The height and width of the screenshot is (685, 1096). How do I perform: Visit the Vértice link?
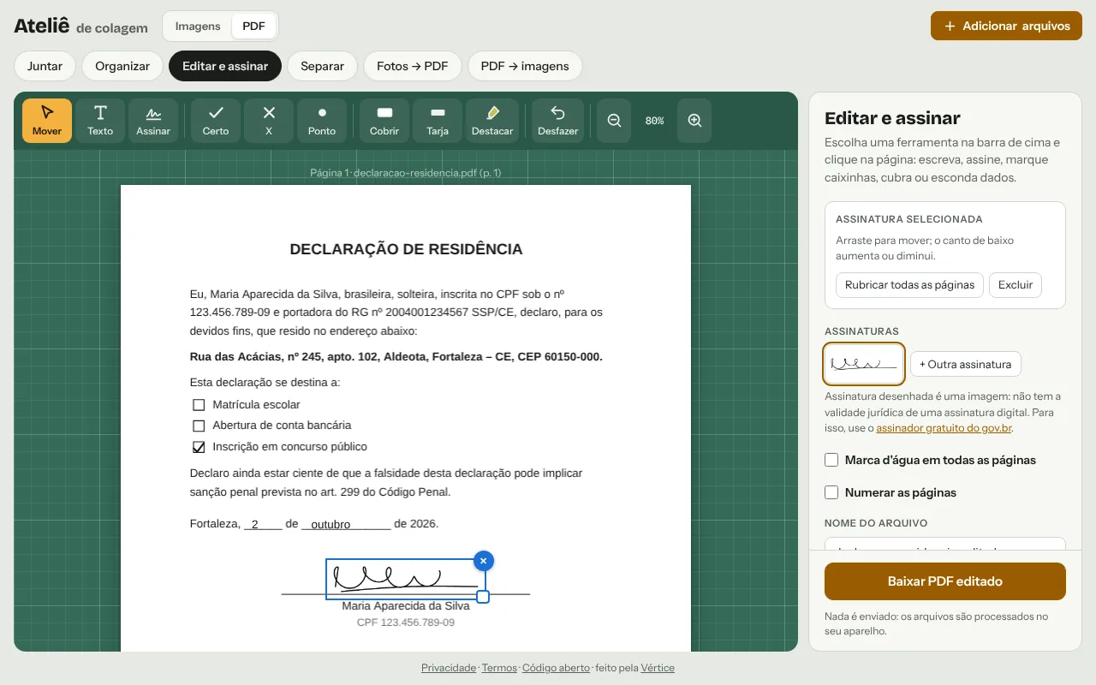pyautogui.click(x=658, y=668)
